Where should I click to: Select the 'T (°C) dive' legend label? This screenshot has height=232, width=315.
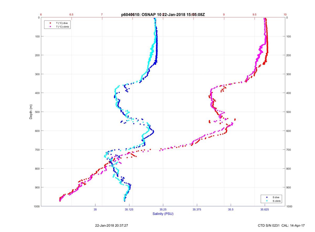click(x=62, y=23)
